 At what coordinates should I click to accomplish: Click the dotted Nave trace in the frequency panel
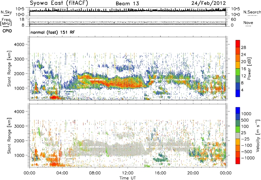coord(128,22)
